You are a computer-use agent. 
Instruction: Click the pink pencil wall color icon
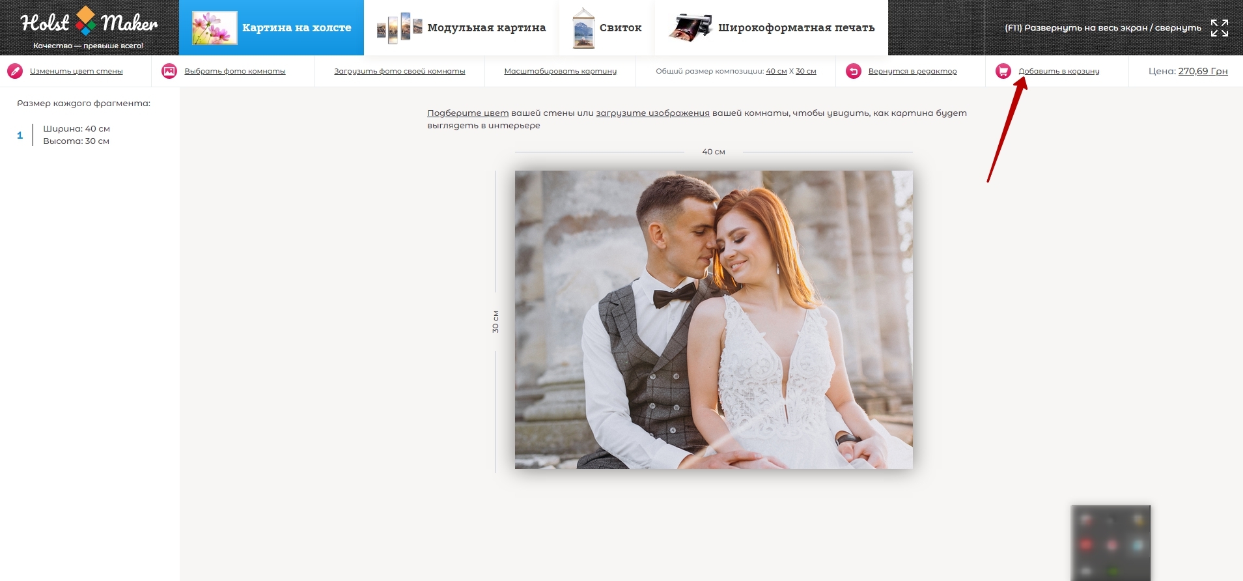point(14,72)
